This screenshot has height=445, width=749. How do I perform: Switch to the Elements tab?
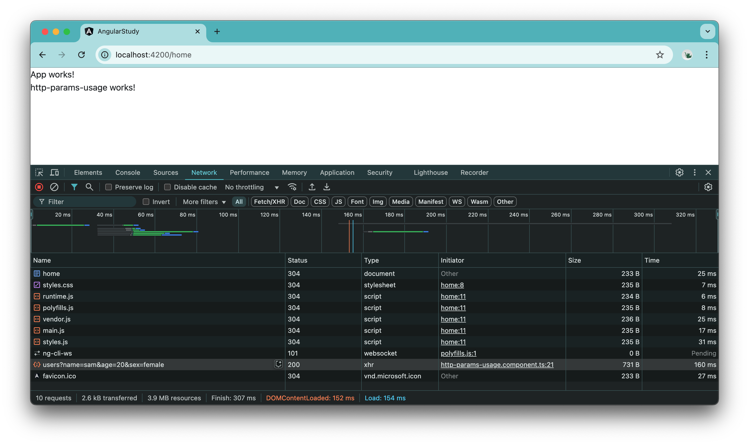coord(88,172)
